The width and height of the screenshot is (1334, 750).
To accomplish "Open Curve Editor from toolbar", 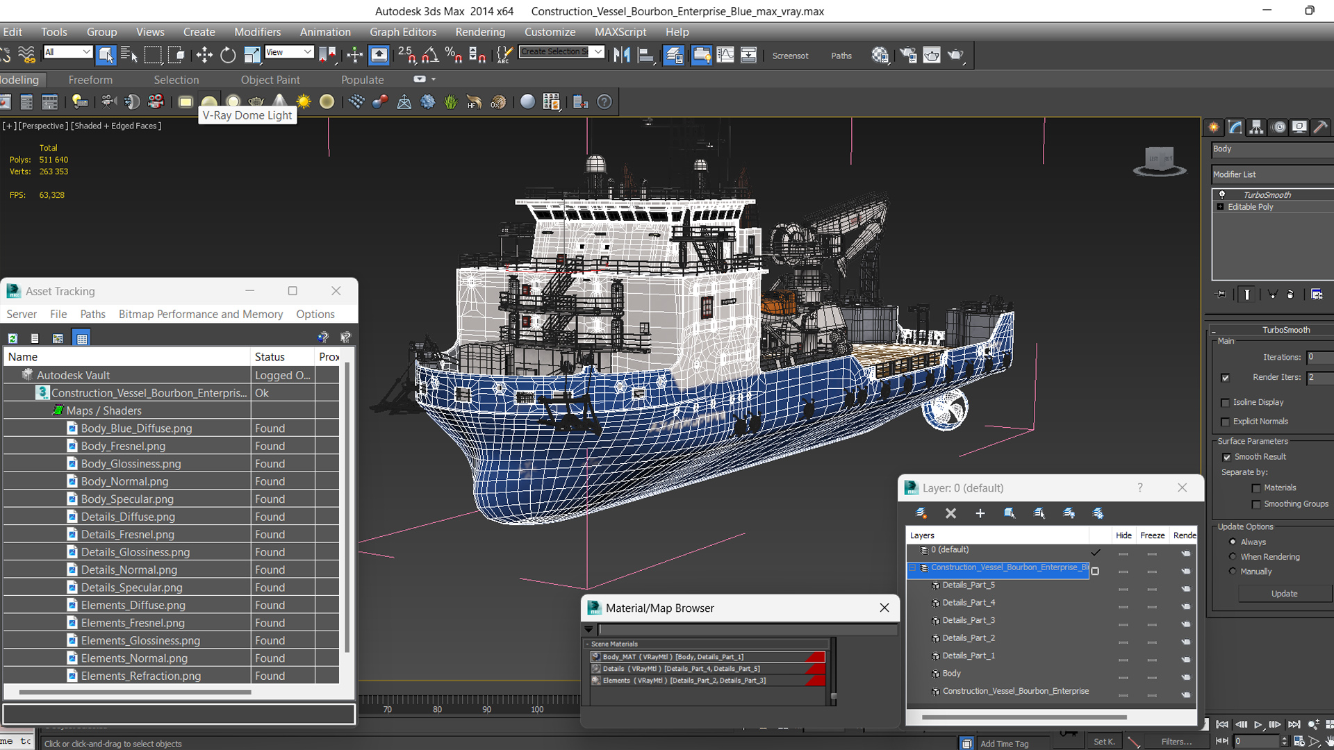I will 725,55.
